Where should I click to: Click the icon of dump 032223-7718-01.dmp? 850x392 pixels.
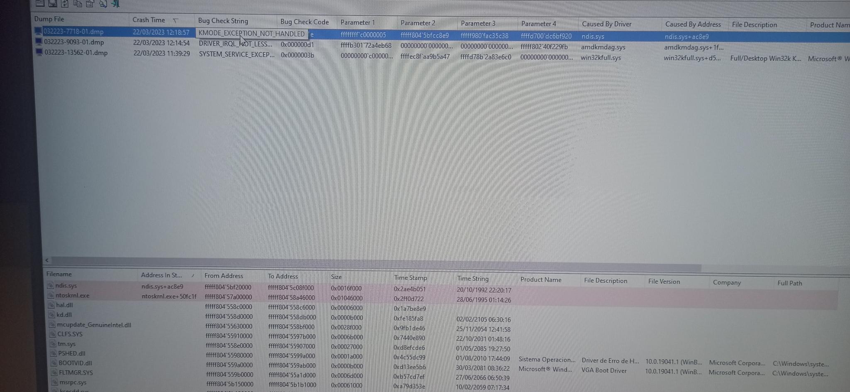pos(39,31)
